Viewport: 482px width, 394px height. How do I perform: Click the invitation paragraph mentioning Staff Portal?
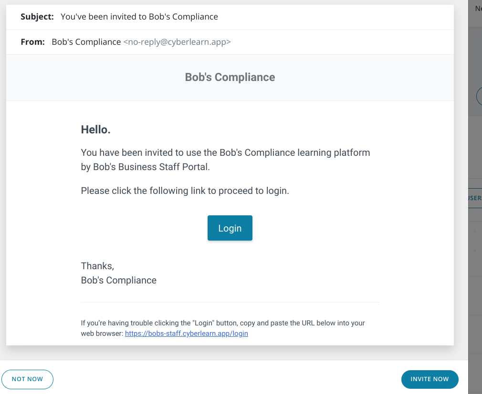coord(225,160)
